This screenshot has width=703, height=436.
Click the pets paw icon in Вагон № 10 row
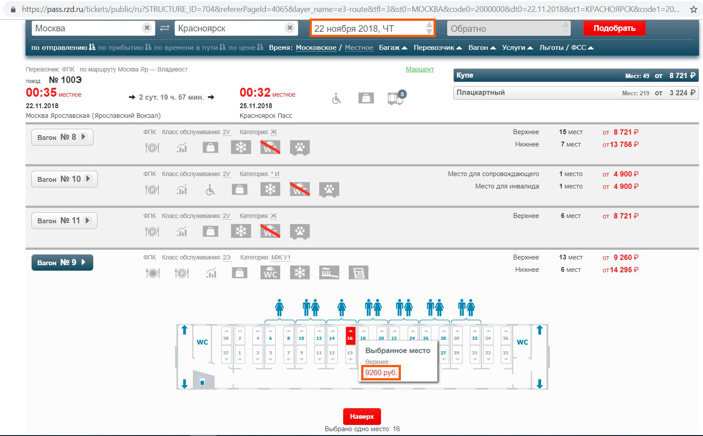click(x=329, y=189)
